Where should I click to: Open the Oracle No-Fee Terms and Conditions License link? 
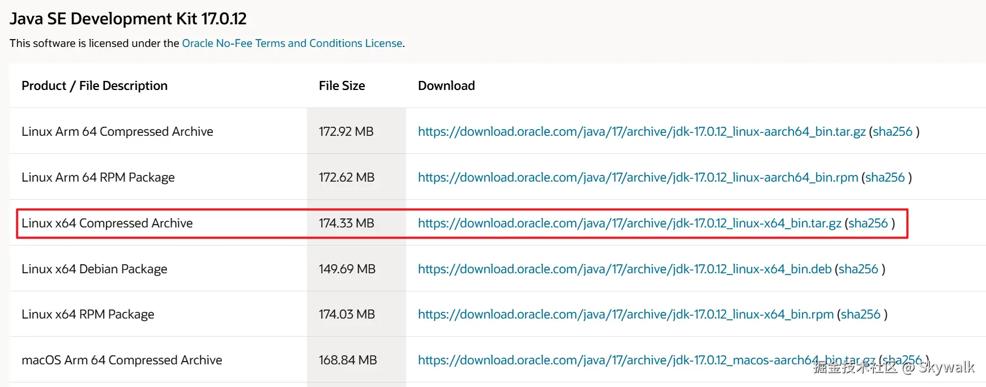click(x=292, y=43)
